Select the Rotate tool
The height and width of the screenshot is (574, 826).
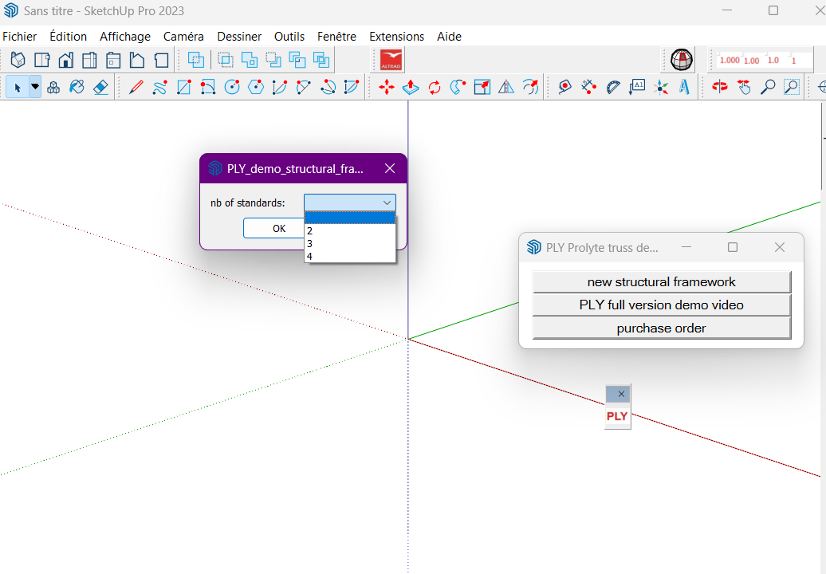(435, 87)
